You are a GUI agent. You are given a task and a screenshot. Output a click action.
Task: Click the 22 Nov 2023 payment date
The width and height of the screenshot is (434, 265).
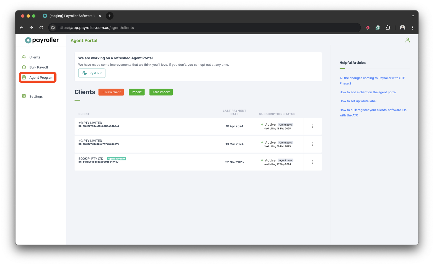234,162
